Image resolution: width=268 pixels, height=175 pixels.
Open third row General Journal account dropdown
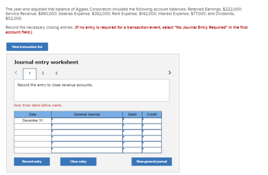tap(87, 132)
